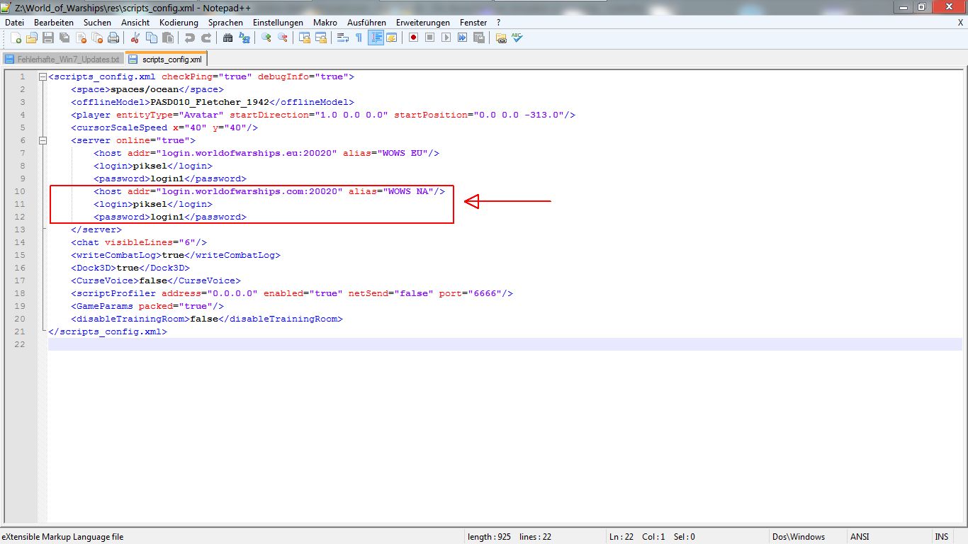
Task: Open the Einstellungen menu
Action: coord(278,23)
